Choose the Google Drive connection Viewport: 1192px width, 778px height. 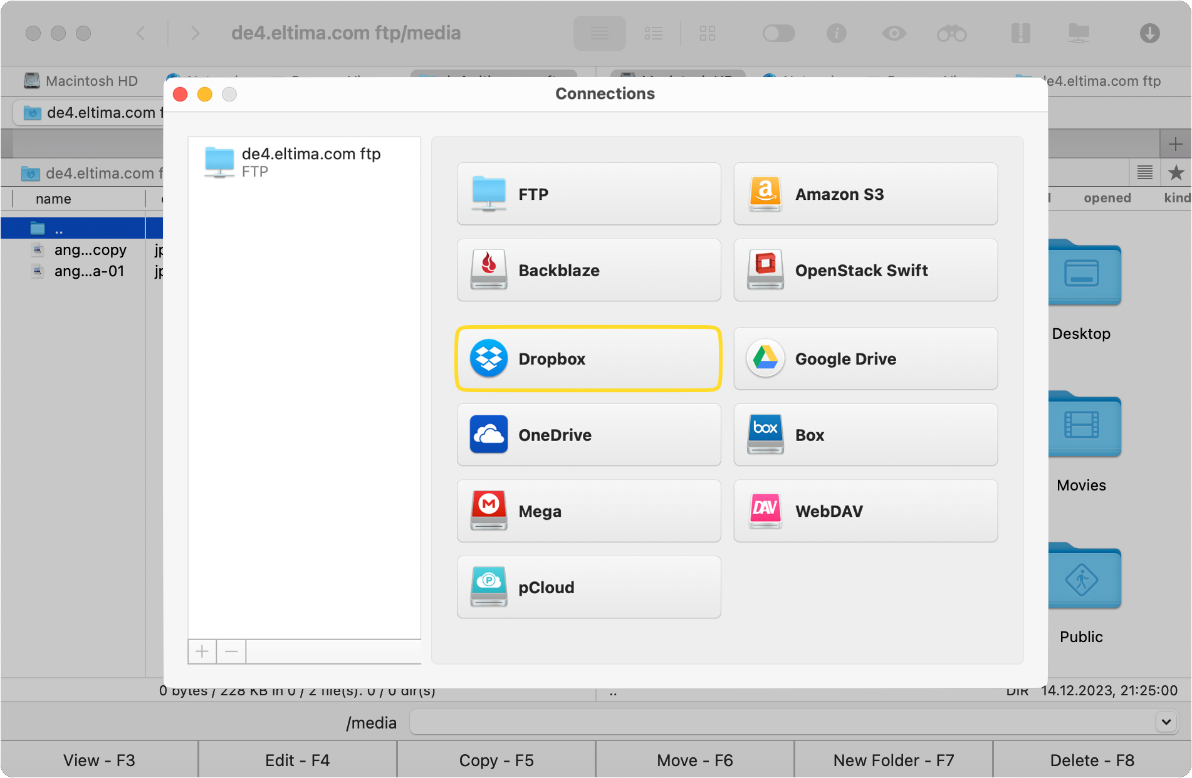point(865,358)
